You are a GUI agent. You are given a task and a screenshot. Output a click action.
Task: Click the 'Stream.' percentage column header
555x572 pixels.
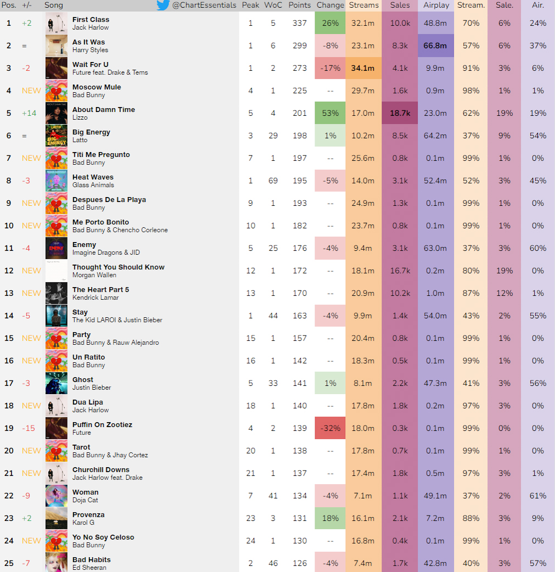pos(471,5)
